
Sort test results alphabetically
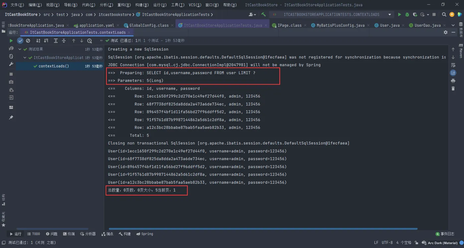38,41
